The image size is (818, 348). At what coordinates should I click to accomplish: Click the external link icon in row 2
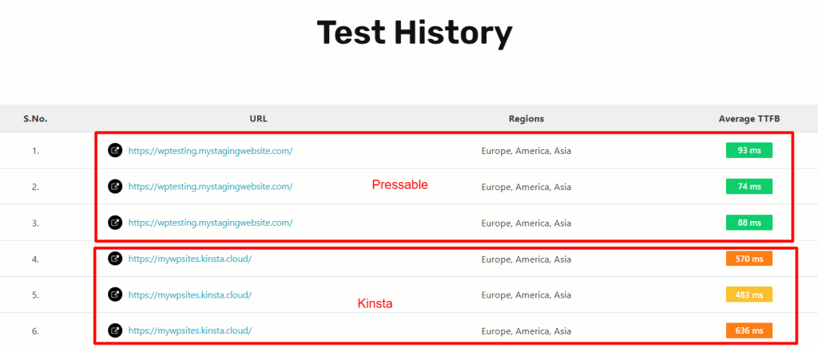pos(115,186)
